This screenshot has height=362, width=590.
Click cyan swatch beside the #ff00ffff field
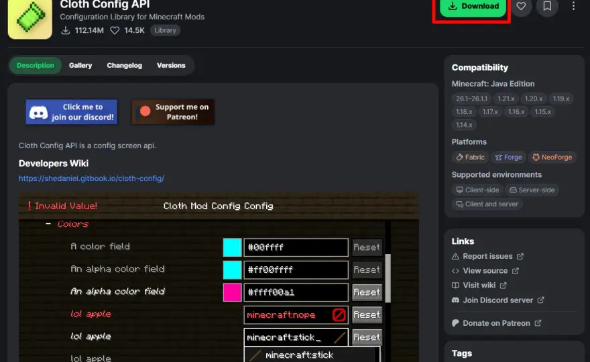pyautogui.click(x=232, y=269)
